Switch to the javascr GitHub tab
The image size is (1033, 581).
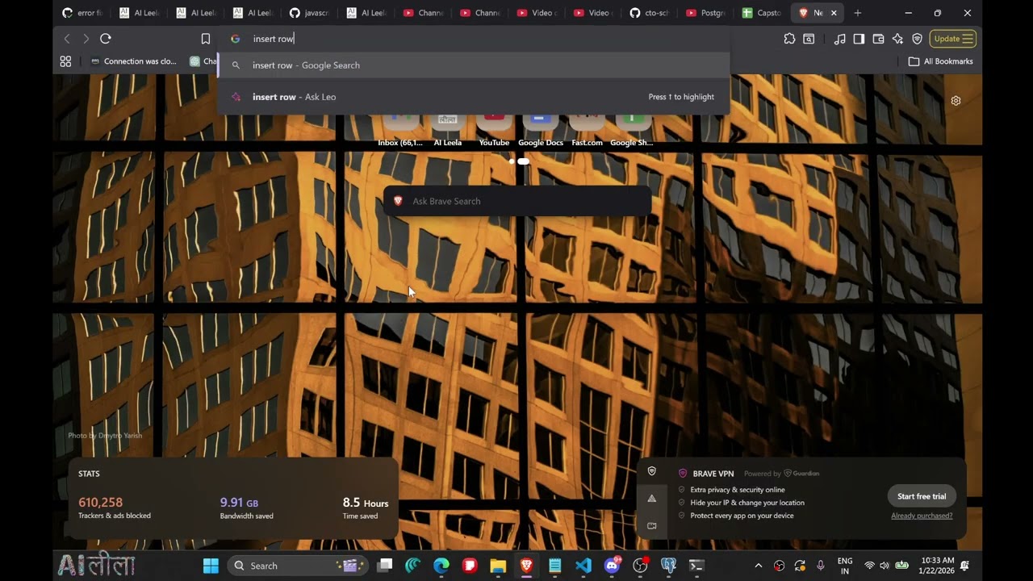click(x=311, y=13)
